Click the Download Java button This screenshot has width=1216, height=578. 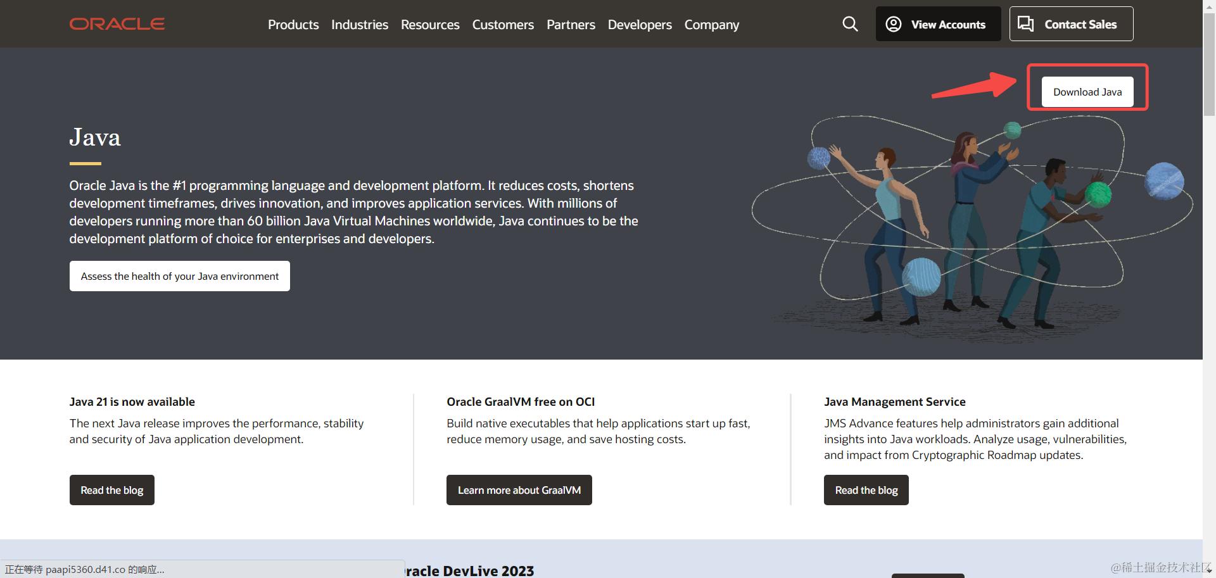coord(1087,92)
